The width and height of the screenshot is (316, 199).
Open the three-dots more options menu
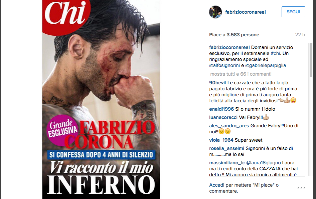[x=301, y=188]
